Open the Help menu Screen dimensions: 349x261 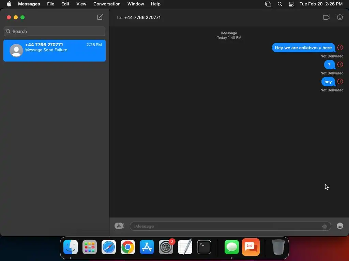[x=155, y=4]
